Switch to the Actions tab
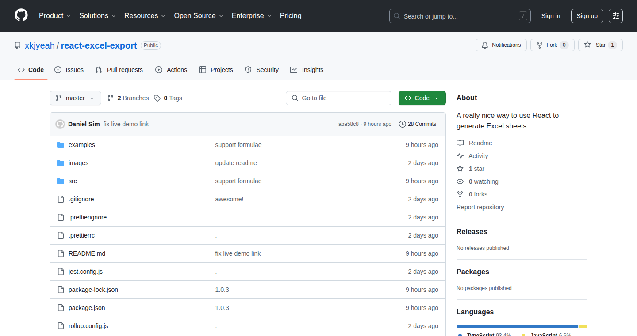The height and width of the screenshot is (336, 637). point(171,70)
